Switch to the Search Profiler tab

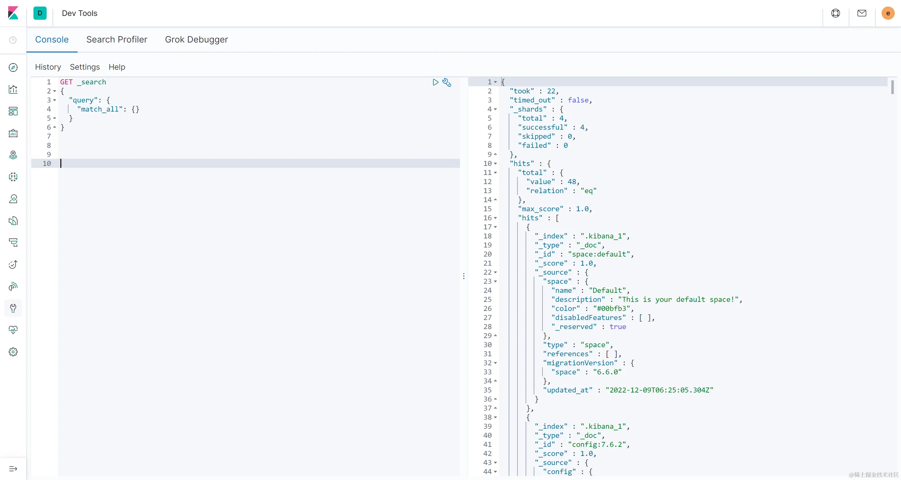click(116, 39)
